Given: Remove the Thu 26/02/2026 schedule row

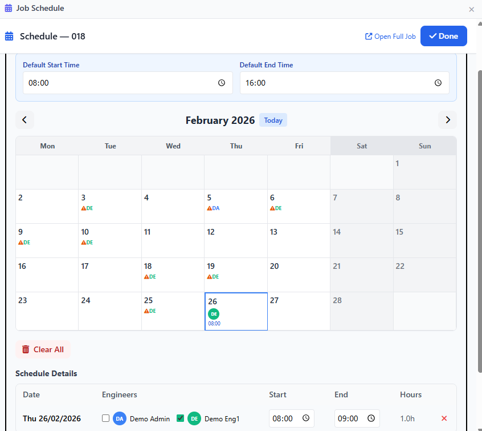Looking at the screenshot, I should point(444,418).
